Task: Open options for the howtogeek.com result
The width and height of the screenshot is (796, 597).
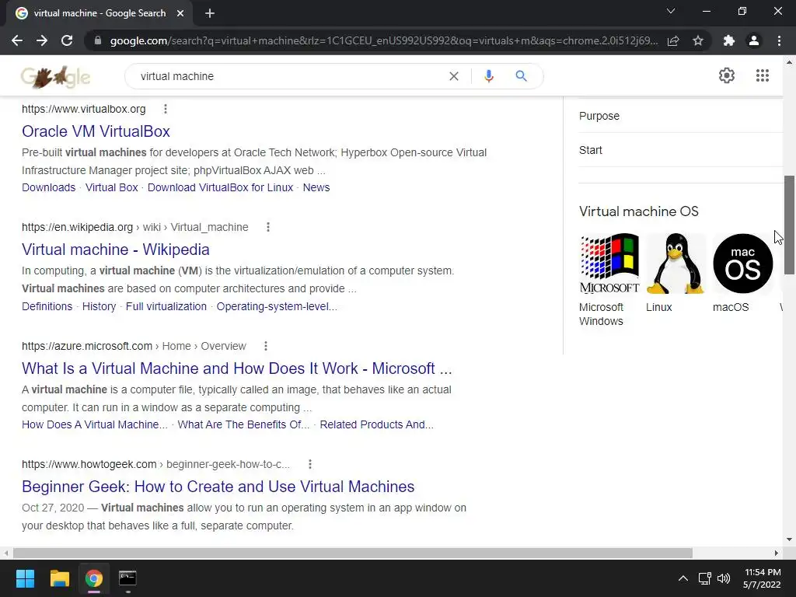Action: [309, 464]
